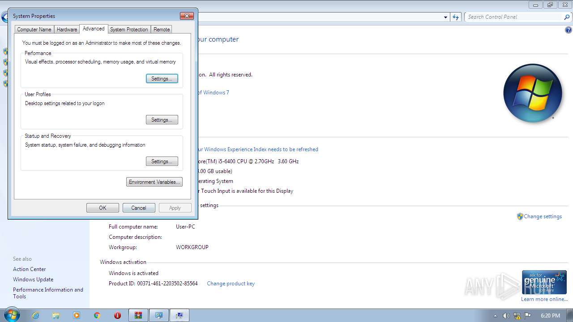This screenshot has height=322, width=573.
Task: Open the System Protection tab
Action: (x=129, y=30)
